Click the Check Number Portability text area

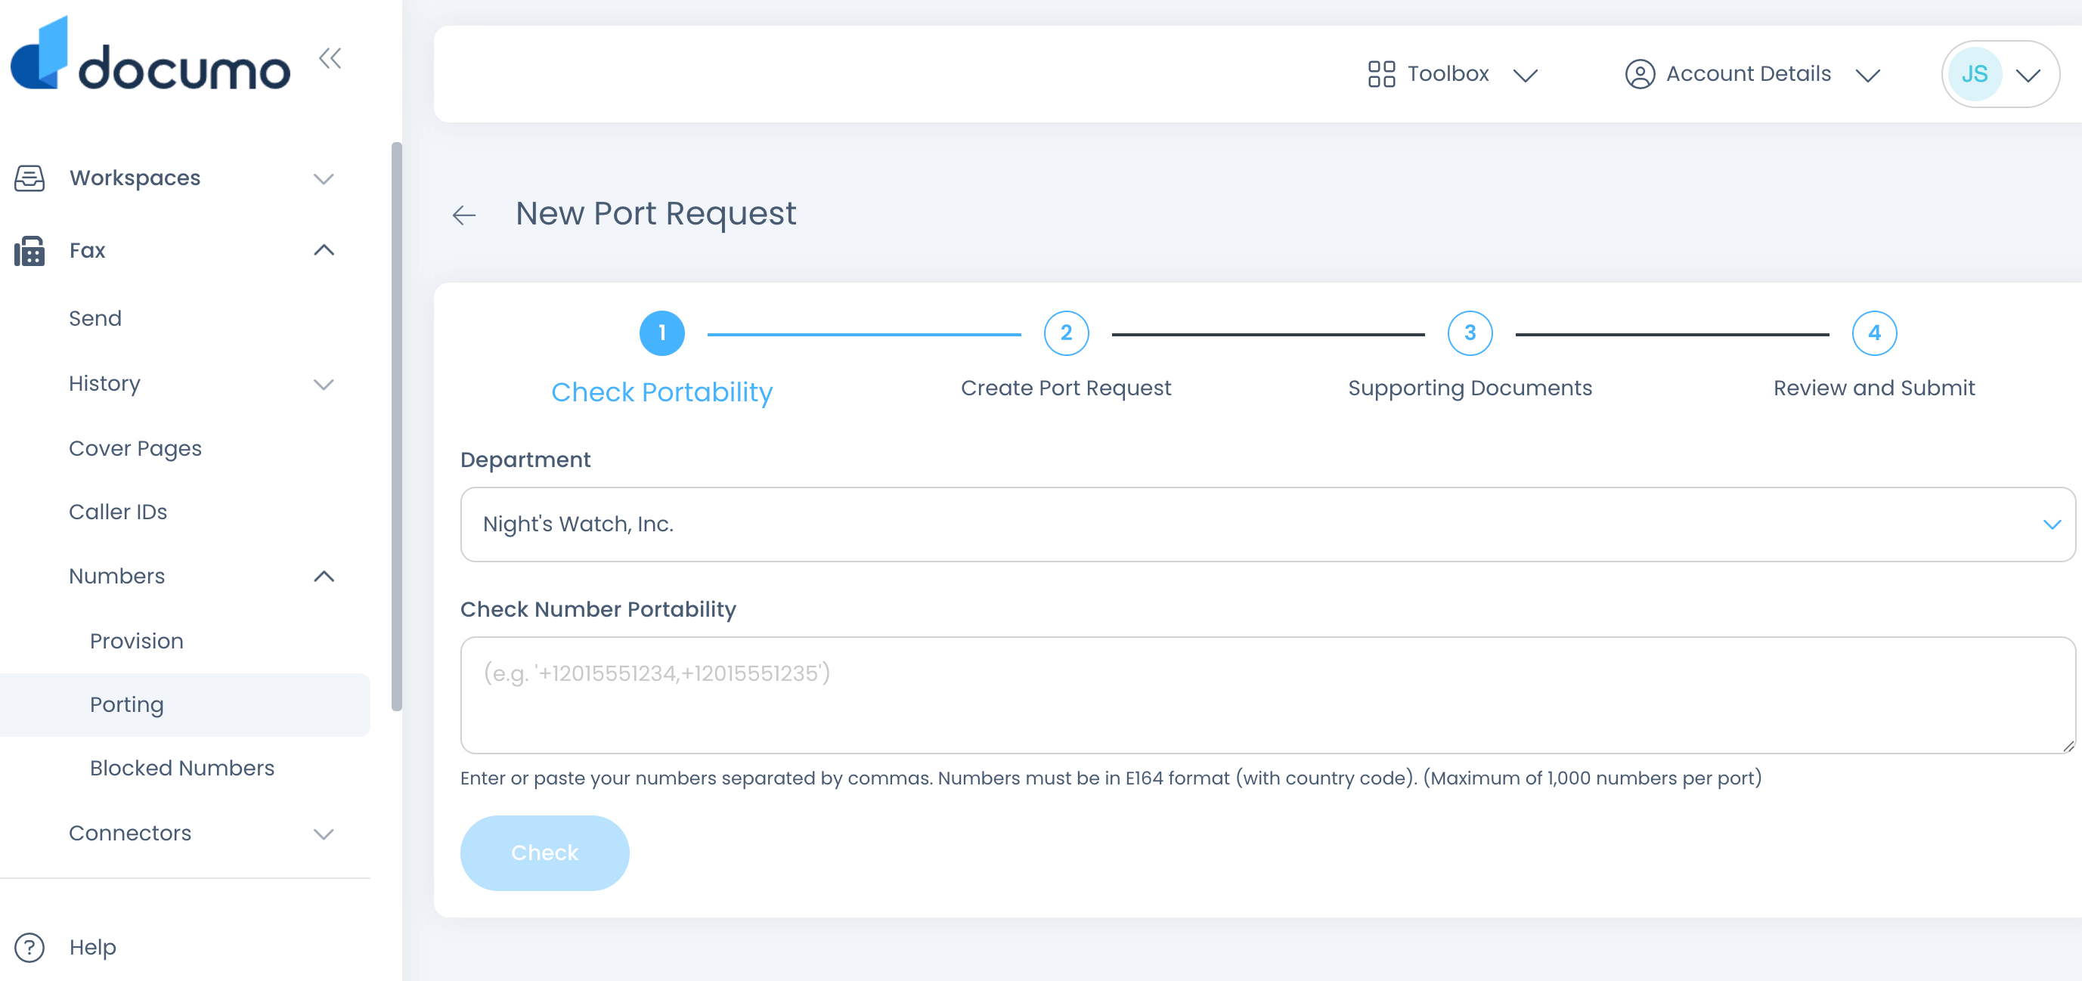pos(1267,696)
